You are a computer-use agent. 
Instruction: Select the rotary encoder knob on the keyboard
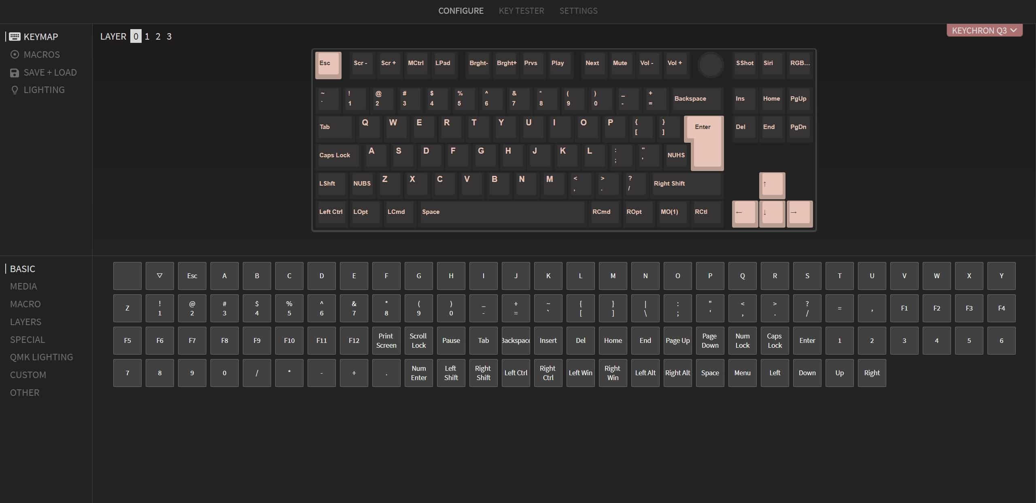[711, 64]
